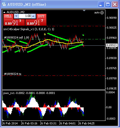The height and width of the screenshot is (128, 120).
Task: Click the gray triangle at bottom-left of oscillator
Action: (x=3, y=120)
